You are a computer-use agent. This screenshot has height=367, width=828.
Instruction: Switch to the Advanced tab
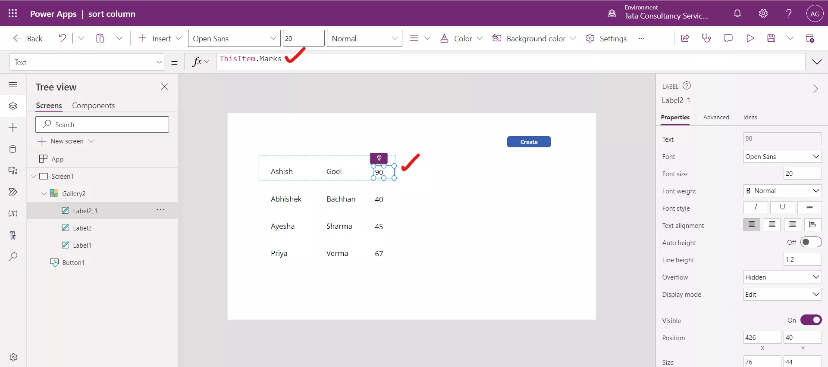click(716, 117)
